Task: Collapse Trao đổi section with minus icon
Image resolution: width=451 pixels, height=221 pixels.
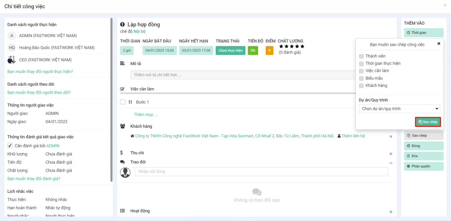Action: (x=391, y=162)
